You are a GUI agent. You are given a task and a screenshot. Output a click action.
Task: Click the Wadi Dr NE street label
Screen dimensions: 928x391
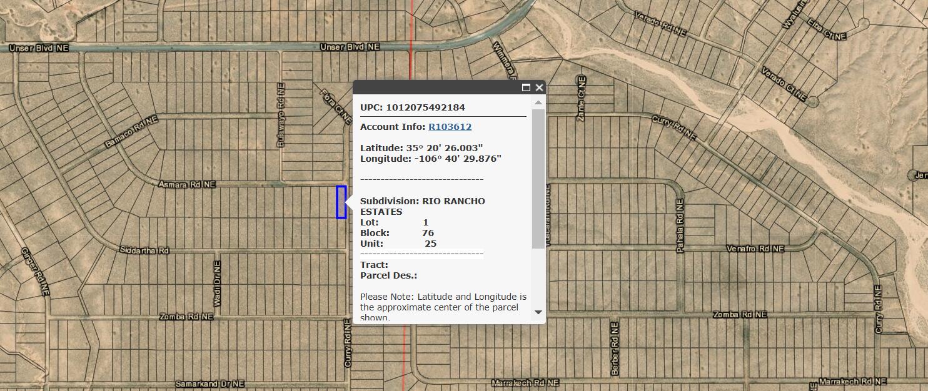218,284
